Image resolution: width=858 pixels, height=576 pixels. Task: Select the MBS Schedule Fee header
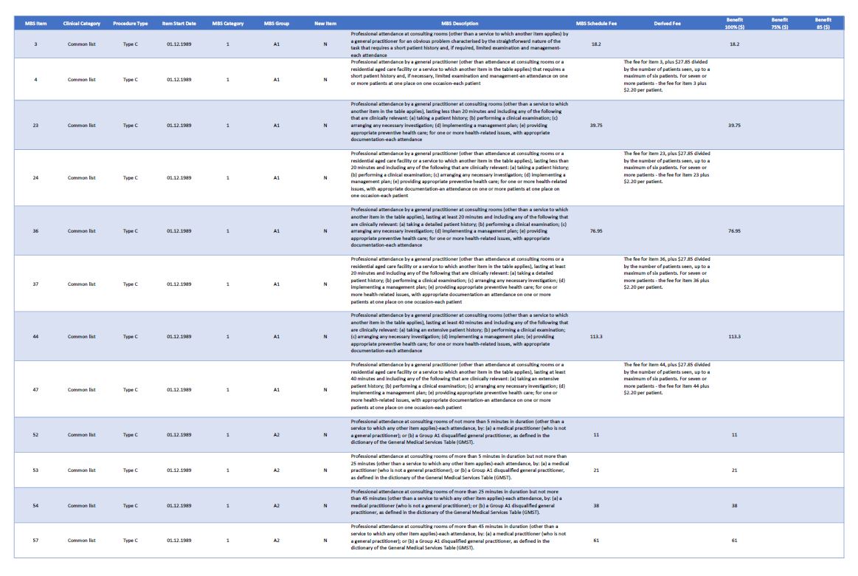596,24
